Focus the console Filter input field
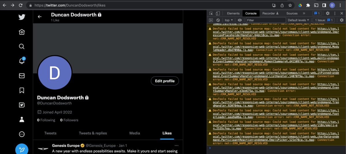 tap(266, 20)
